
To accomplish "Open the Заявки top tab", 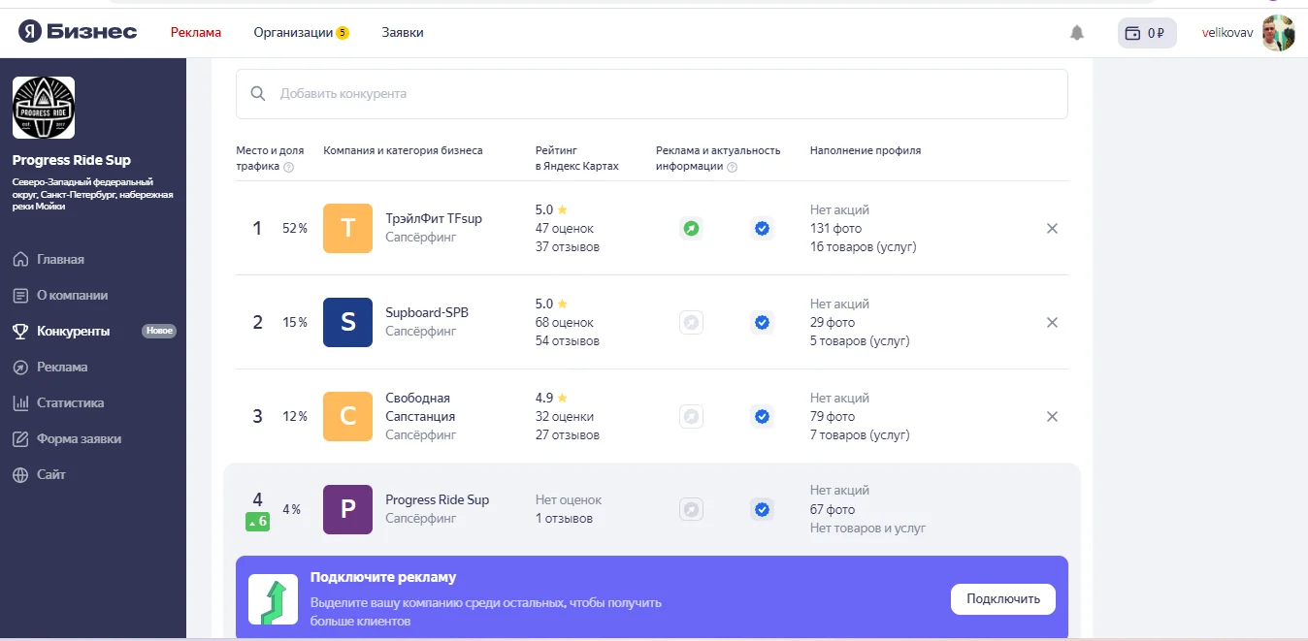I will [403, 32].
